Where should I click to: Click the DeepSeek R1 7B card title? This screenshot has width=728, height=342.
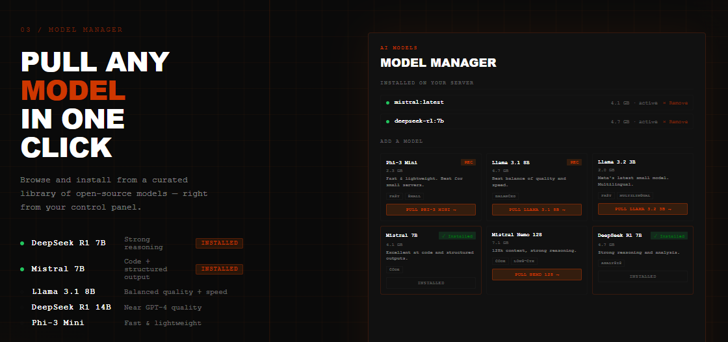point(620,236)
